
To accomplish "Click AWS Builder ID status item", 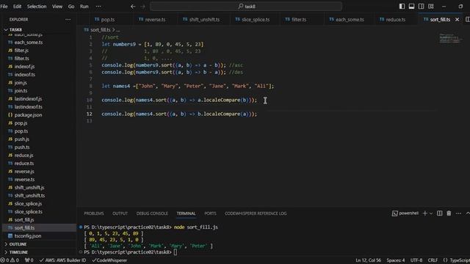I will [62, 260].
